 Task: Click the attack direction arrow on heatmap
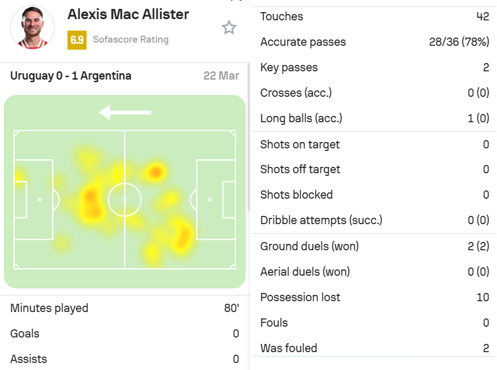point(125,112)
